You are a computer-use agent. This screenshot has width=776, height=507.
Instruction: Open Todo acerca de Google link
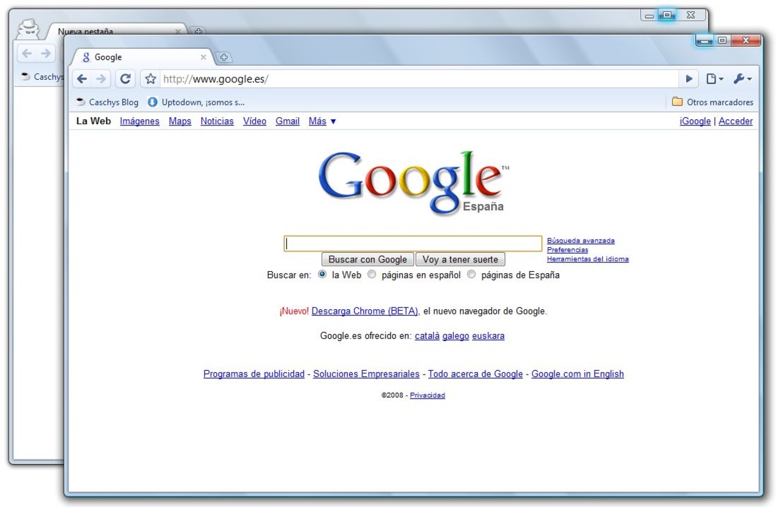[475, 374]
